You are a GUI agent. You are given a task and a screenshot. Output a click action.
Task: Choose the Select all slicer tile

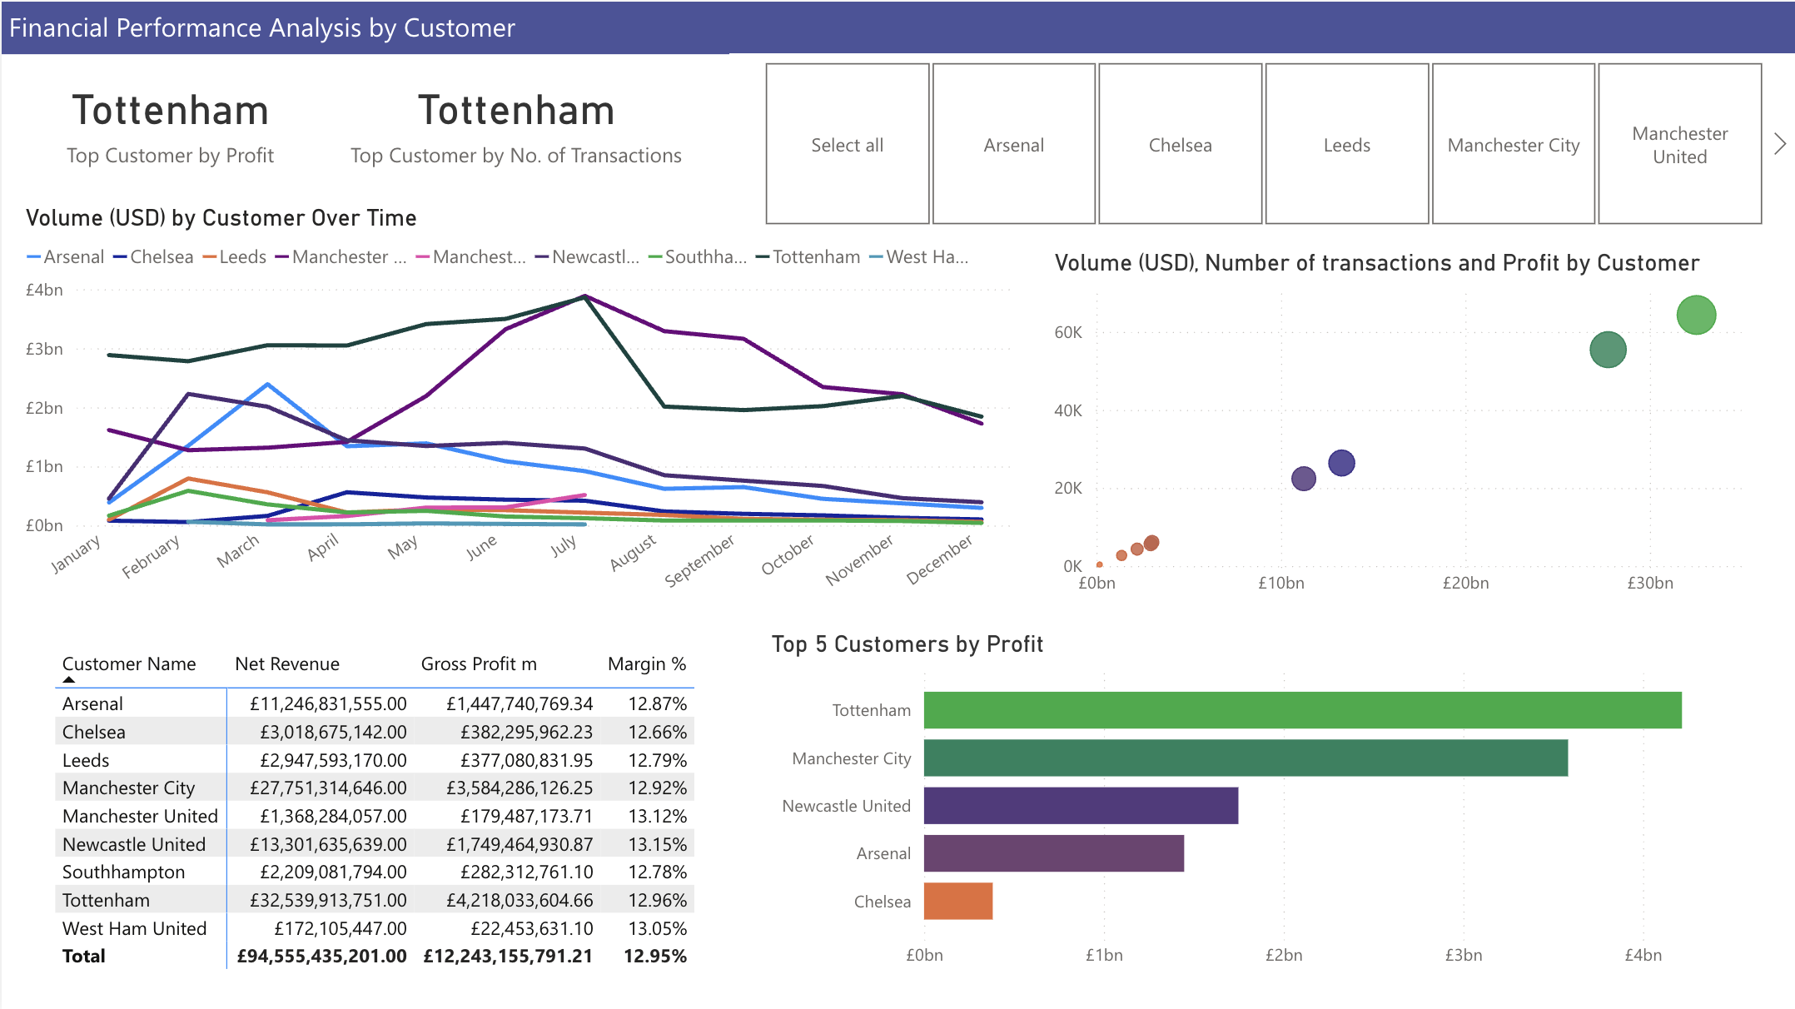pos(847,144)
